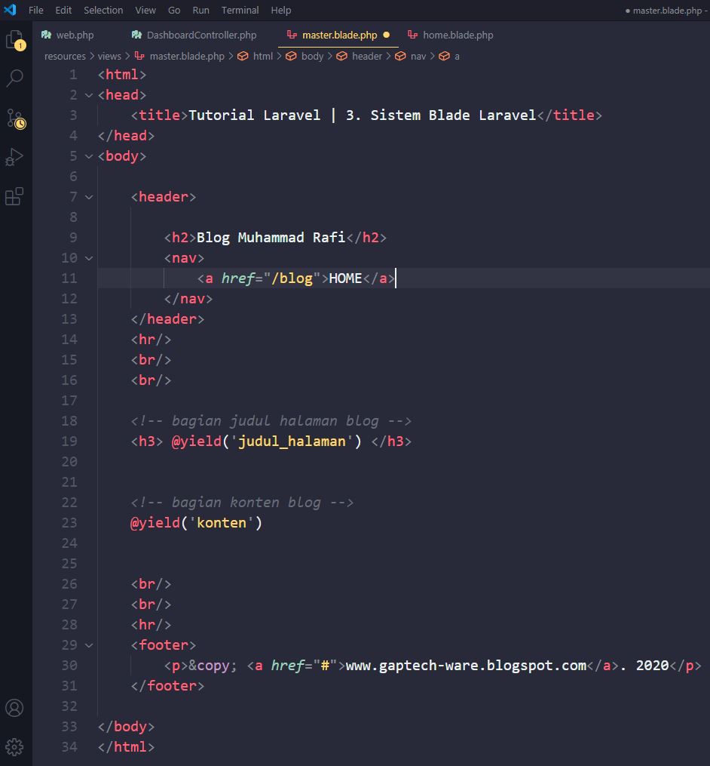Open the Selection menu

[103, 10]
